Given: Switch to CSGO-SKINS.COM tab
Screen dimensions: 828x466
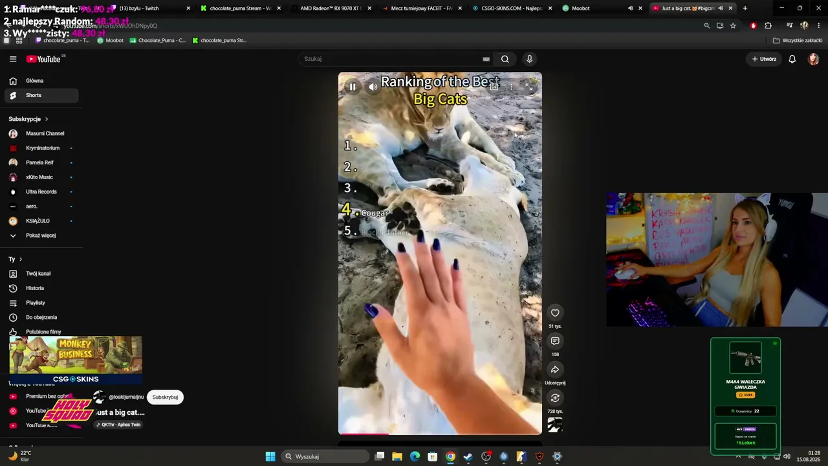Looking at the screenshot, I should coord(512,8).
